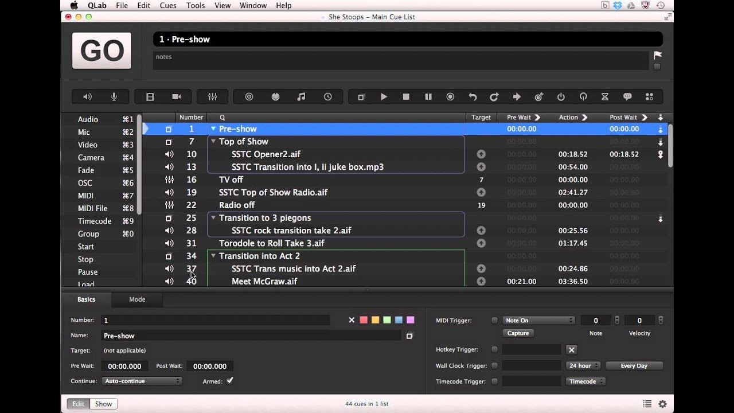Screen dimensions: 734x413
Task: Open the 24 hour dropdown
Action: [x=583, y=365]
